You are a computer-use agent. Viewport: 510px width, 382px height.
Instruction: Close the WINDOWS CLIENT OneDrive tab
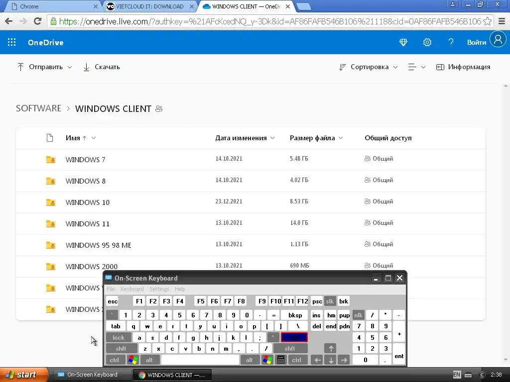point(287,6)
